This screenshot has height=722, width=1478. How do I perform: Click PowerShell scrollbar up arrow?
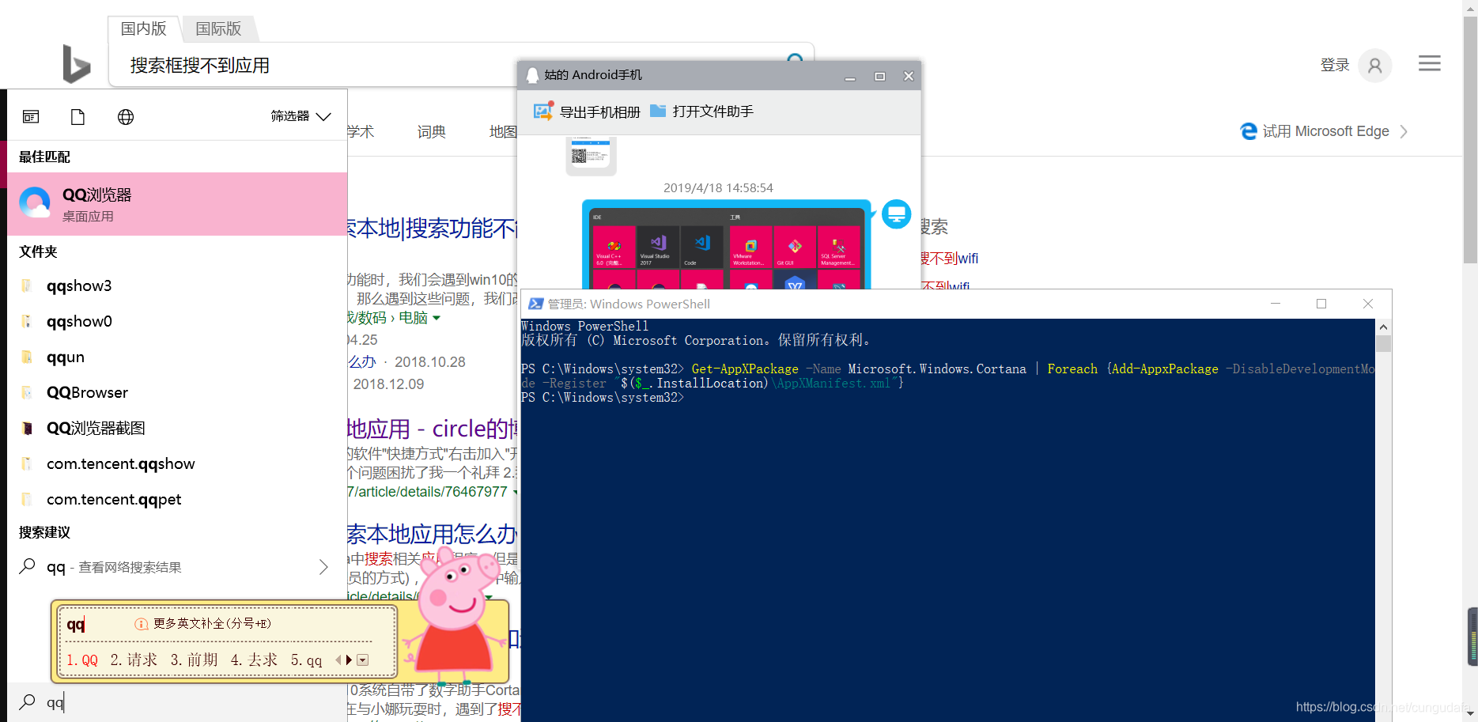pyautogui.click(x=1383, y=327)
